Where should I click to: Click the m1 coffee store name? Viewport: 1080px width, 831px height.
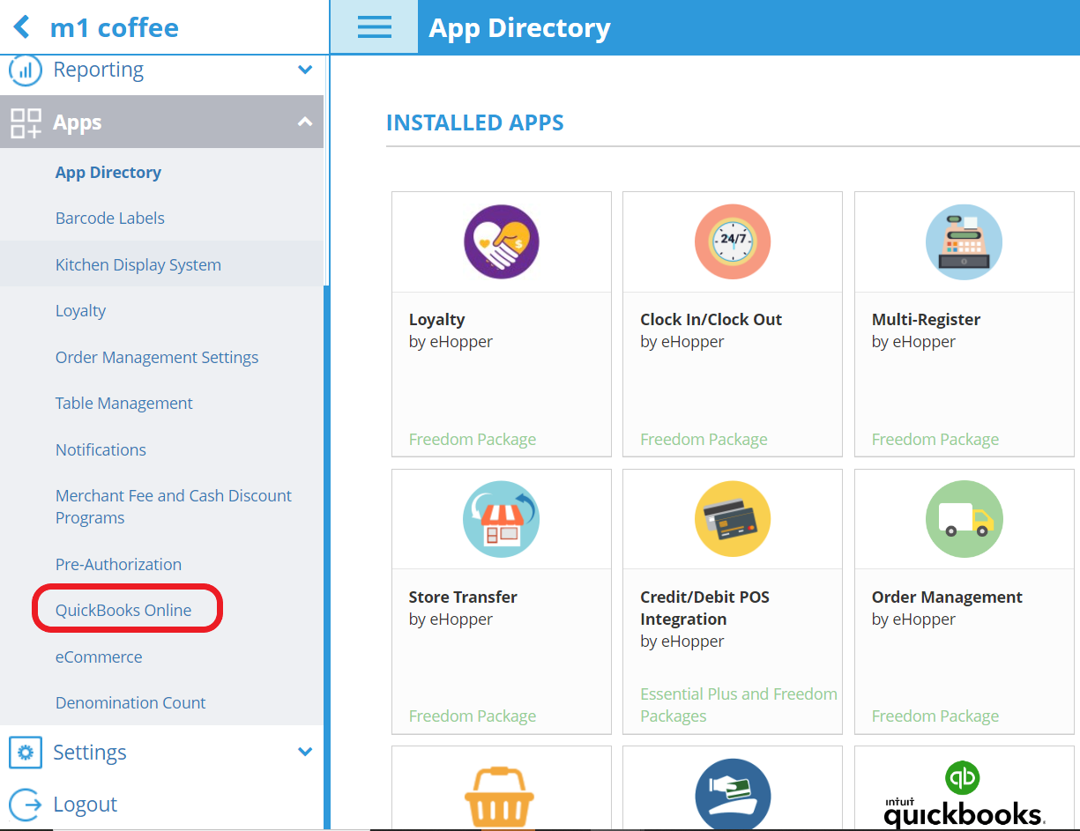115,27
